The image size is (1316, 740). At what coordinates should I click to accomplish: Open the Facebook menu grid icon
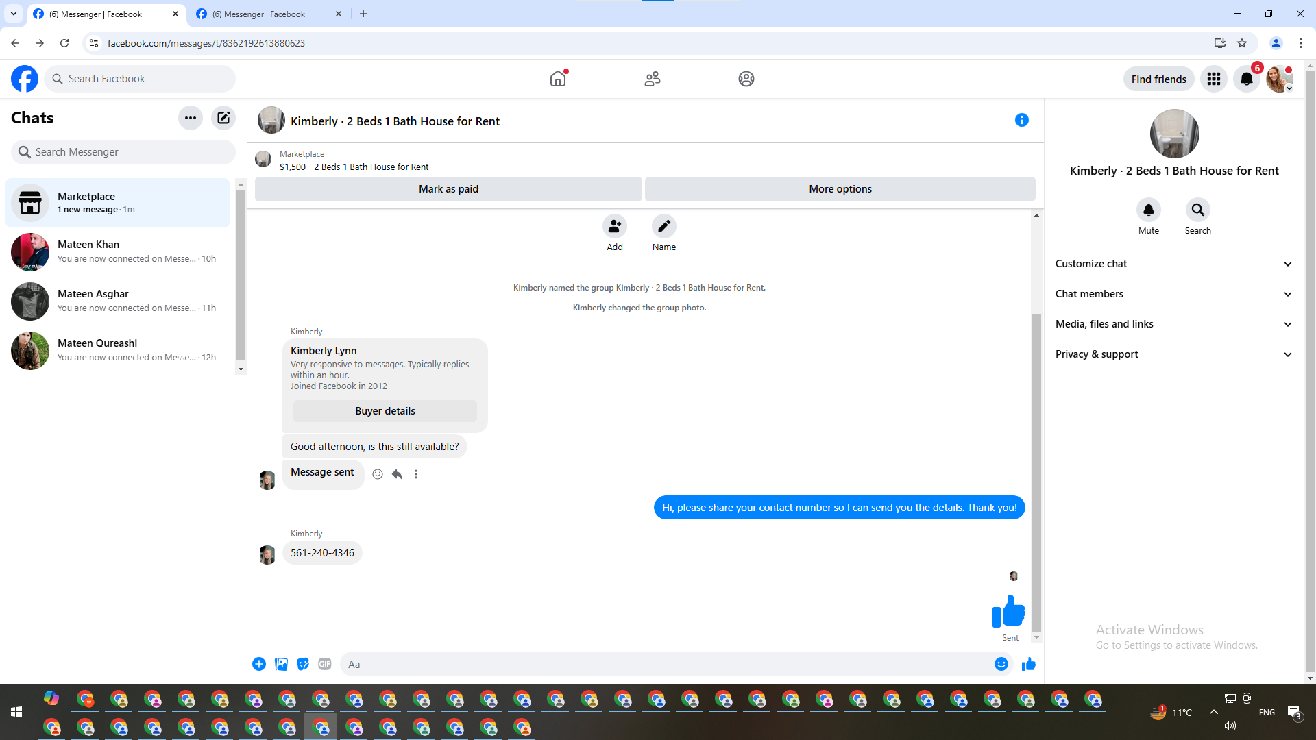click(x=1214, y=79)
